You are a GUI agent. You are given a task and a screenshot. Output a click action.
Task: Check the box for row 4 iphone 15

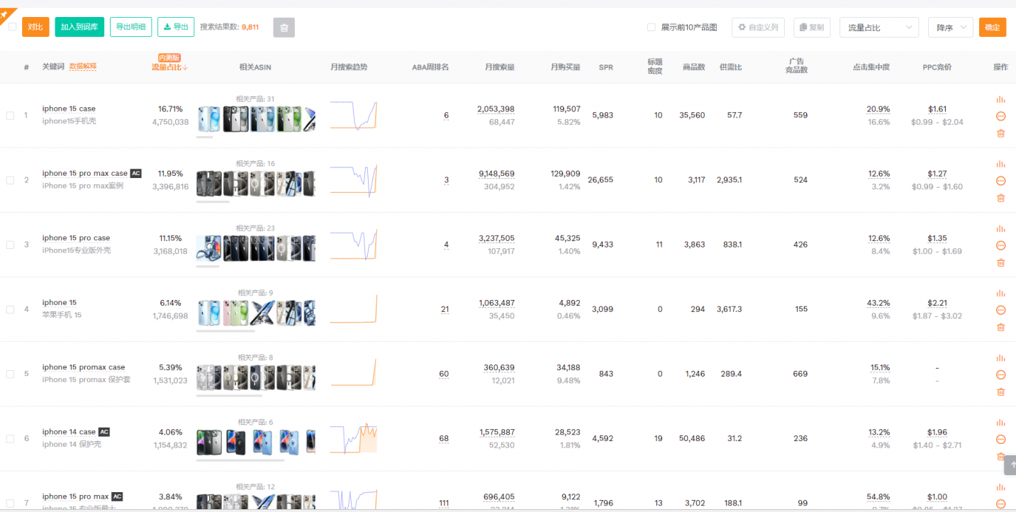pos(10,309)
